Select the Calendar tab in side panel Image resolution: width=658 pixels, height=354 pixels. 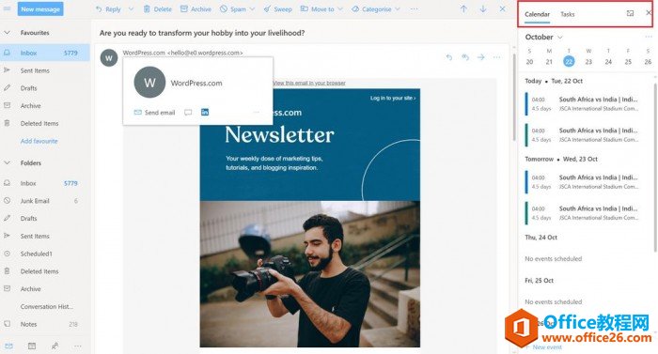coord(537,14)
